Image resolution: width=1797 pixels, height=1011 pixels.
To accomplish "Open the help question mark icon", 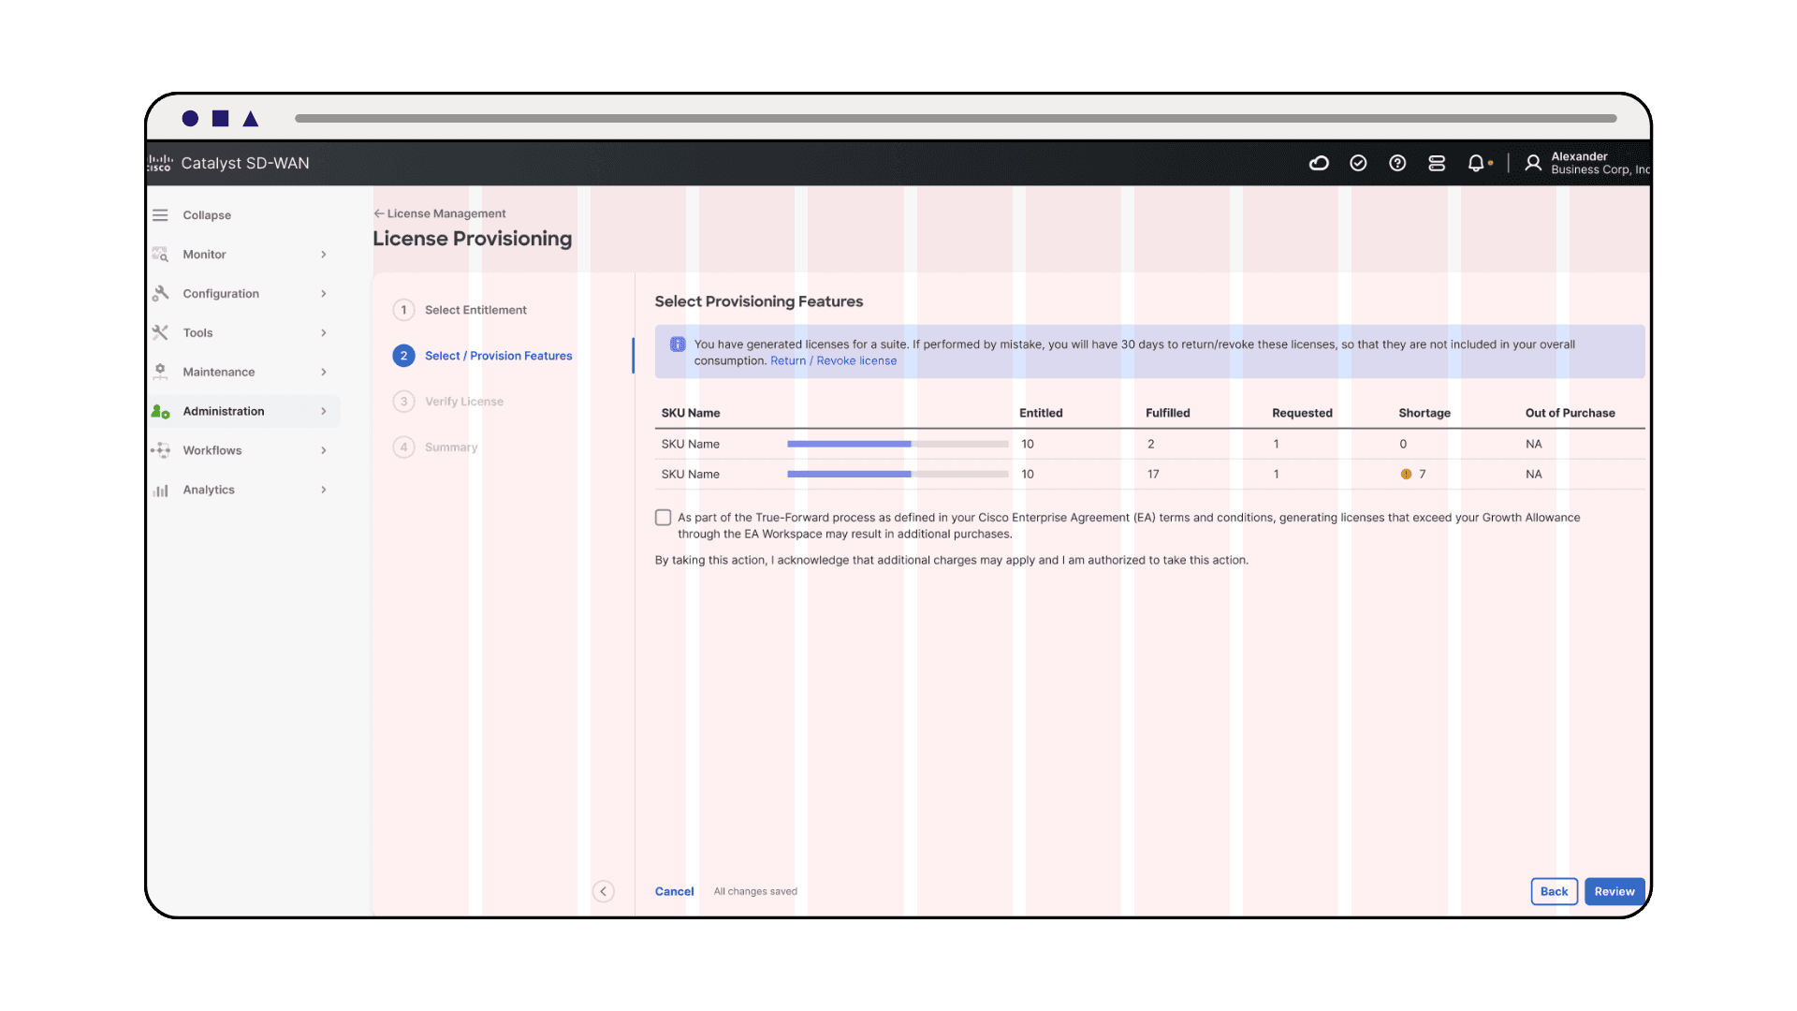I will tap(1397, 163).
